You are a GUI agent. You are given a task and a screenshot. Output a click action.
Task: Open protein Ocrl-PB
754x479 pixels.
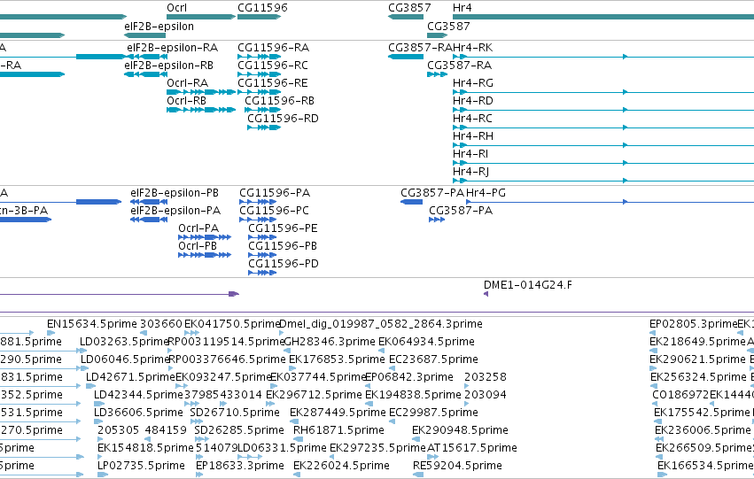pos(198,246)
